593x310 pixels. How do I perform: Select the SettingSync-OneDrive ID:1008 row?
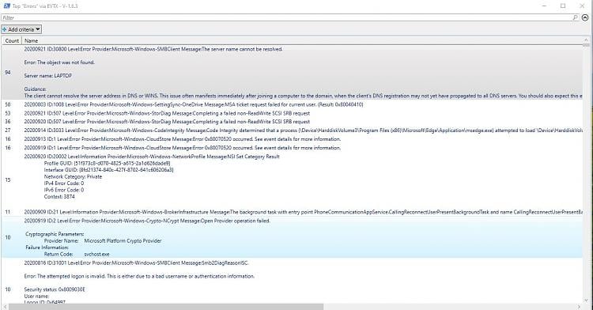point(293,104)
